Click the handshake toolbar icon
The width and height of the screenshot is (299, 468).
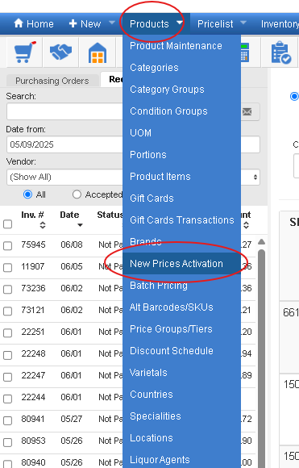tap(60, 52)
